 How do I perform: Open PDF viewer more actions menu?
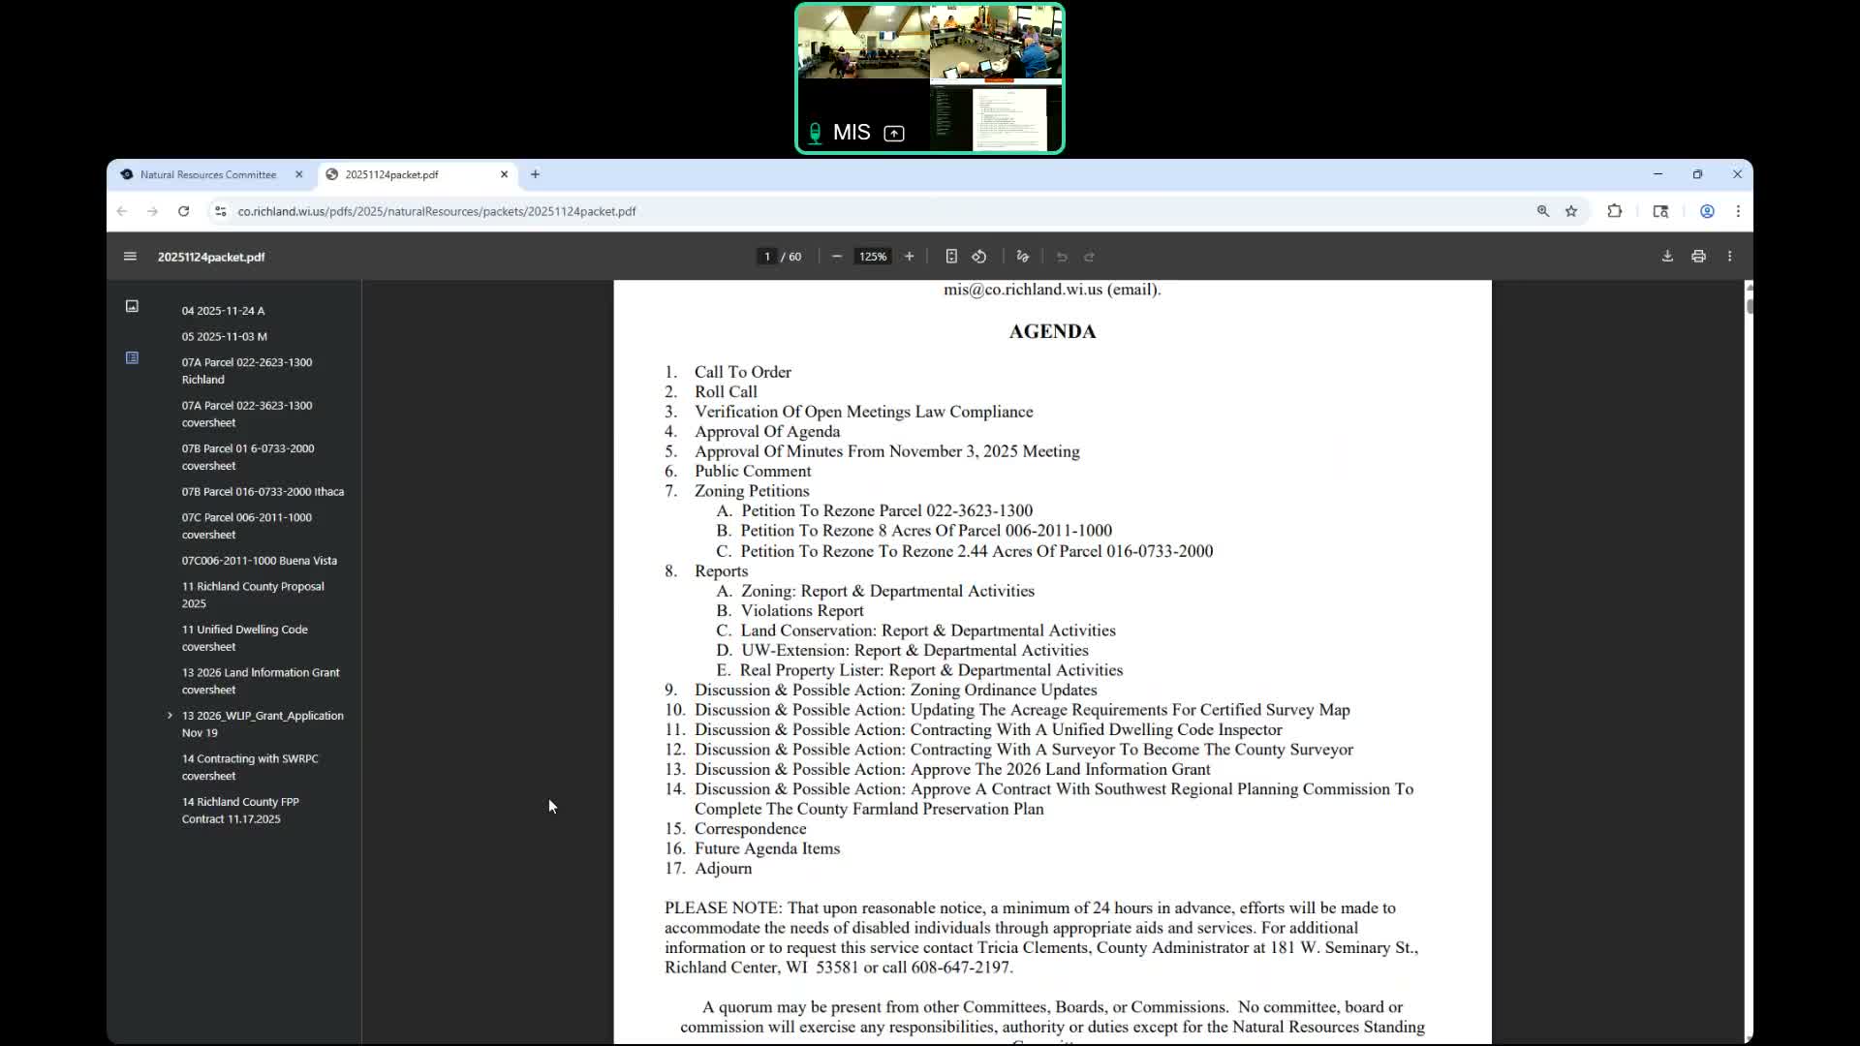[1729, 257]
